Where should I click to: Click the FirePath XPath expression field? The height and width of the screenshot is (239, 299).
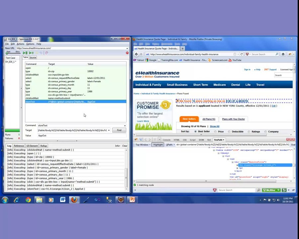(233, 145)
